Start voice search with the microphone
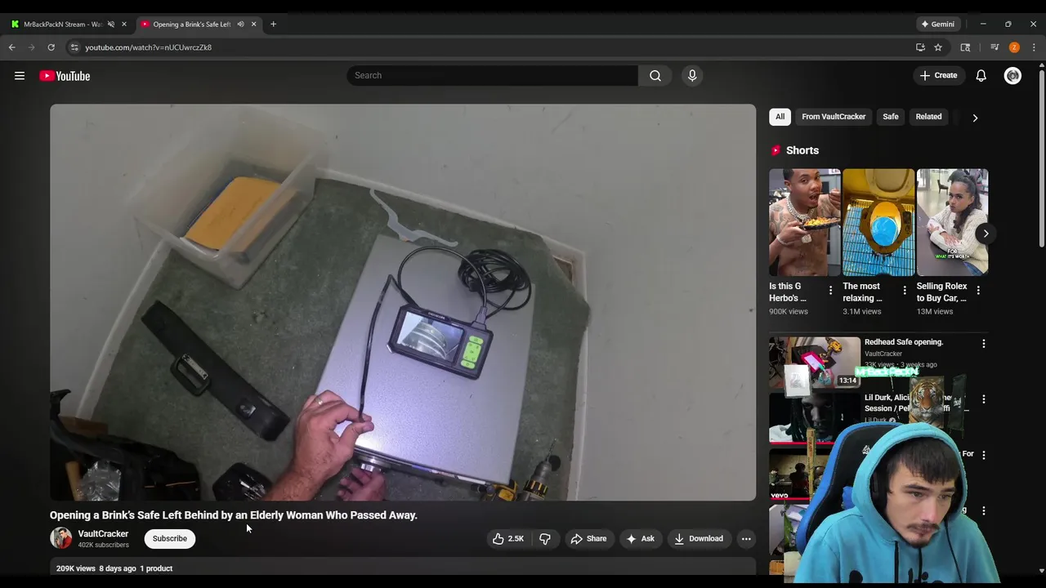 pyautogui.click(x=692, y=75)
